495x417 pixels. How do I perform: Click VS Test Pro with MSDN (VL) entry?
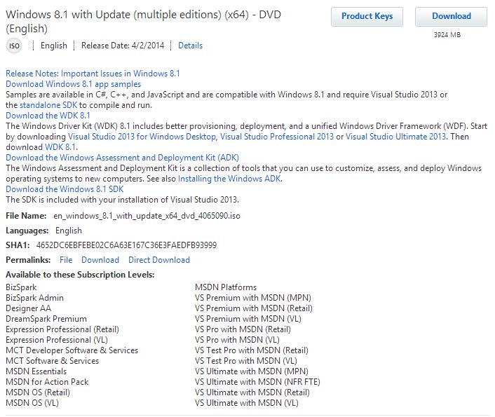click(246, 361)
